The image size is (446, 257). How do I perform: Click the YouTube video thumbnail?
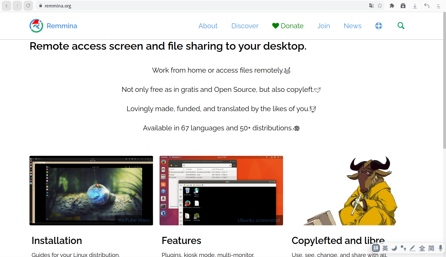pyautogui.click(x=91, y=190)
